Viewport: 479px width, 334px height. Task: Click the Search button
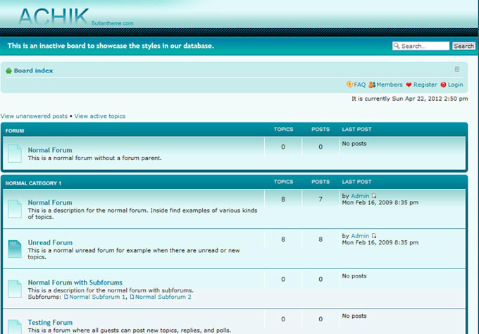pos(464,46)
